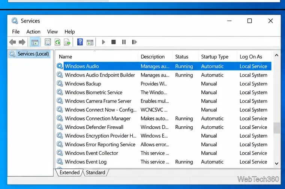Select Windows Error Reporting Service name
Viewport: 285px width, 189px height.
(100, 144)
